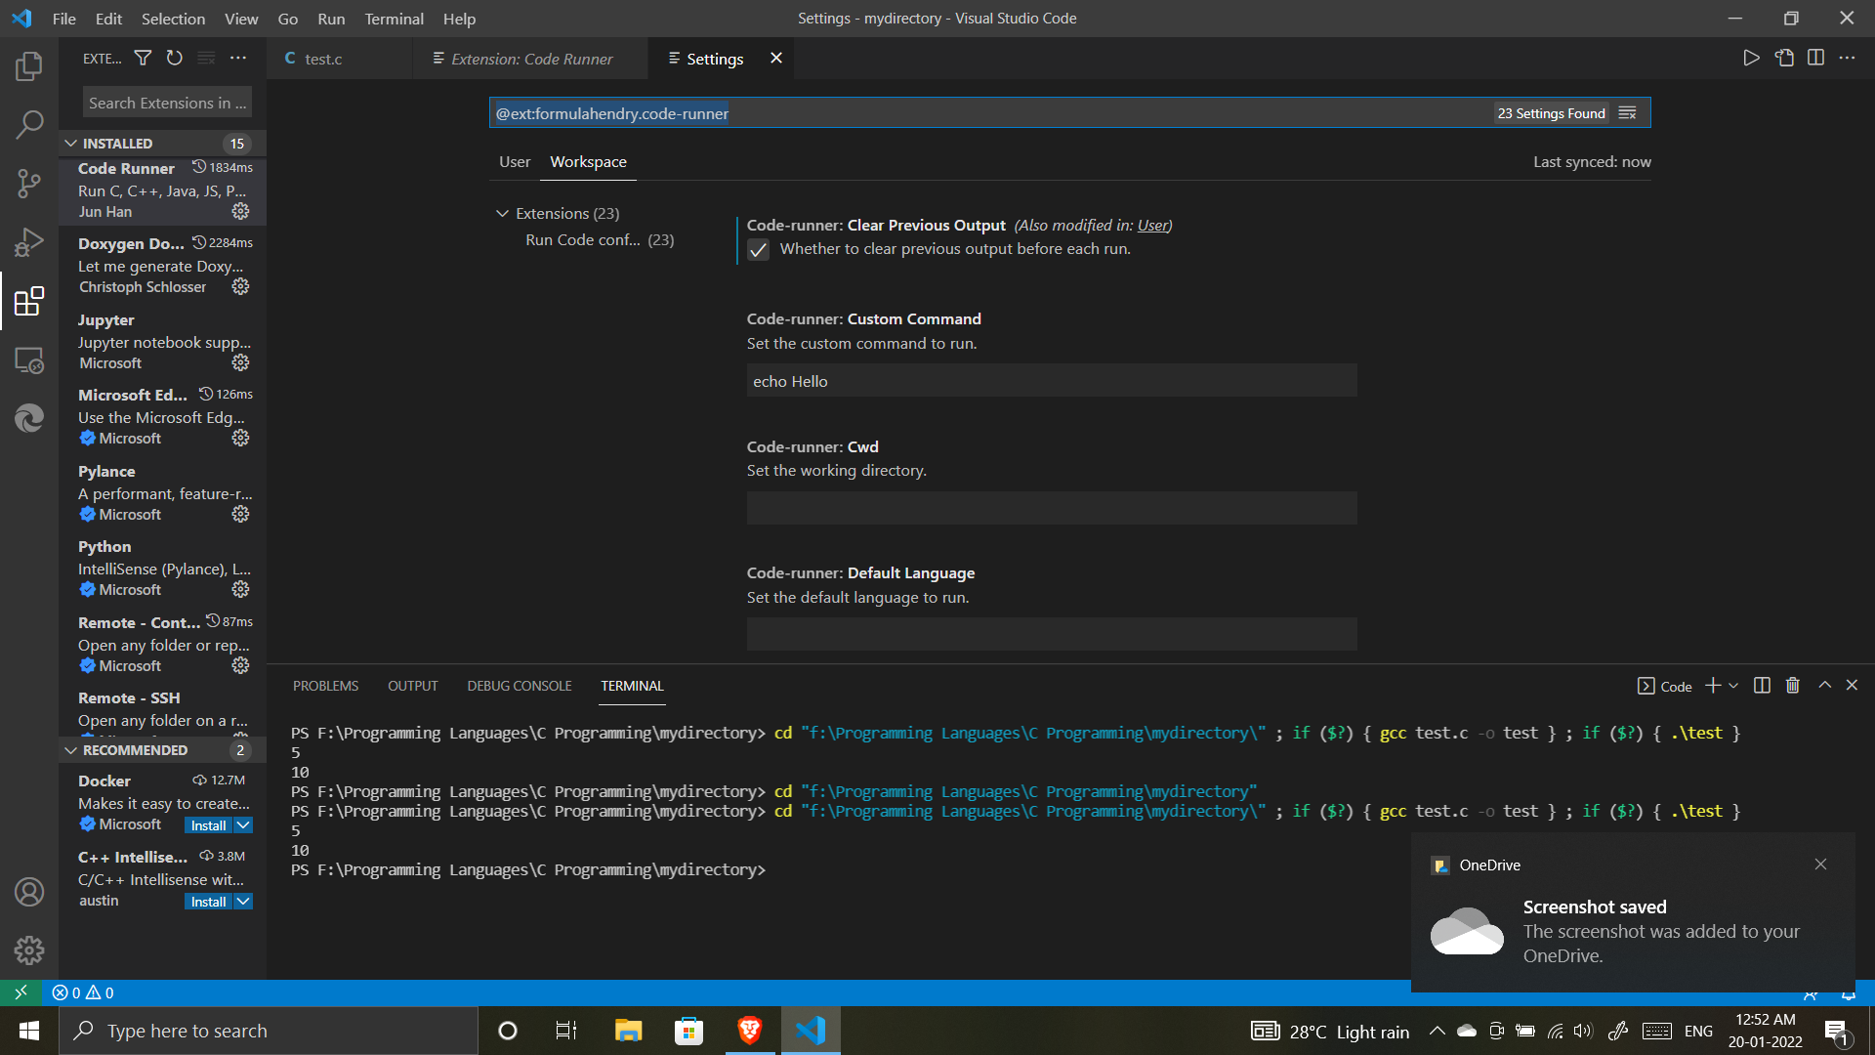The width and height of the screenshot is (1875, 1055).
Task: Show the PROBLEMS panel tab
Action: [x=325, y=686]
